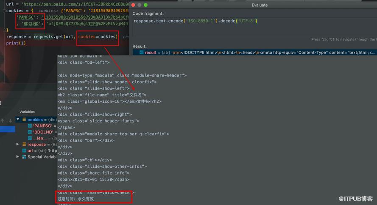Click the previous frame up arrow
Image resolution: width=377 pixels, height=205 pixels.
coord(3,120)
